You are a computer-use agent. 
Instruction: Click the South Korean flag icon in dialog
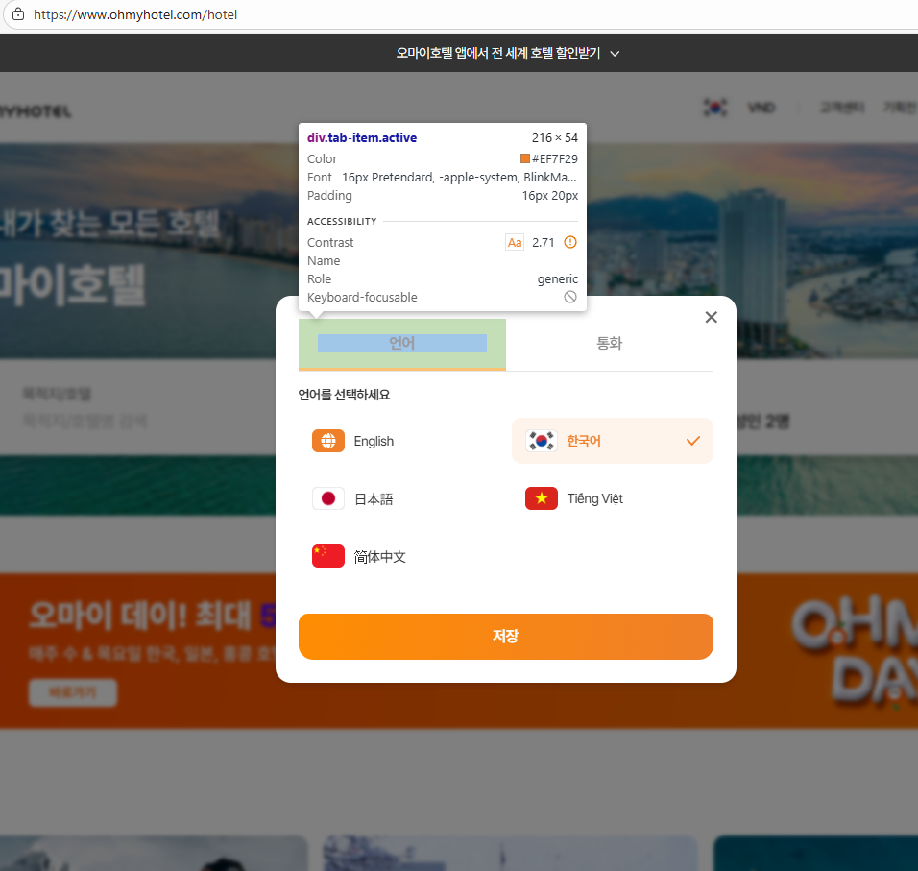(542, 441)
